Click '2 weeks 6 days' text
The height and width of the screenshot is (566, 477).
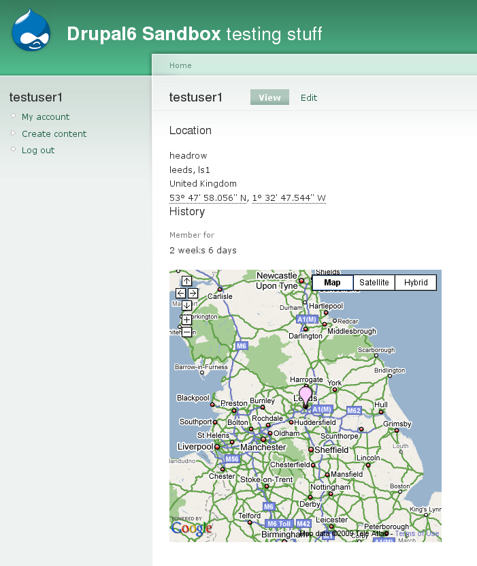tap(203, 250)
